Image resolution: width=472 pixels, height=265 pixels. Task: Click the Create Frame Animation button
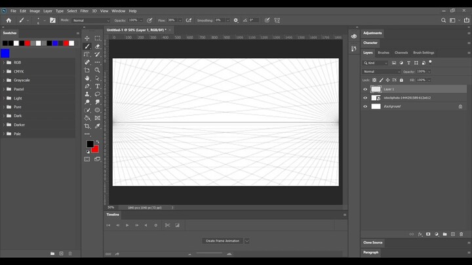point(222,241)
